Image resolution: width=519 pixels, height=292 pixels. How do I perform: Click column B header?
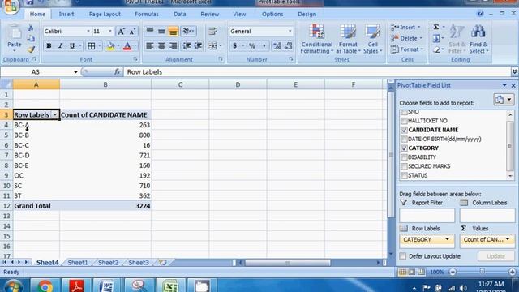[x=105, y=84]
